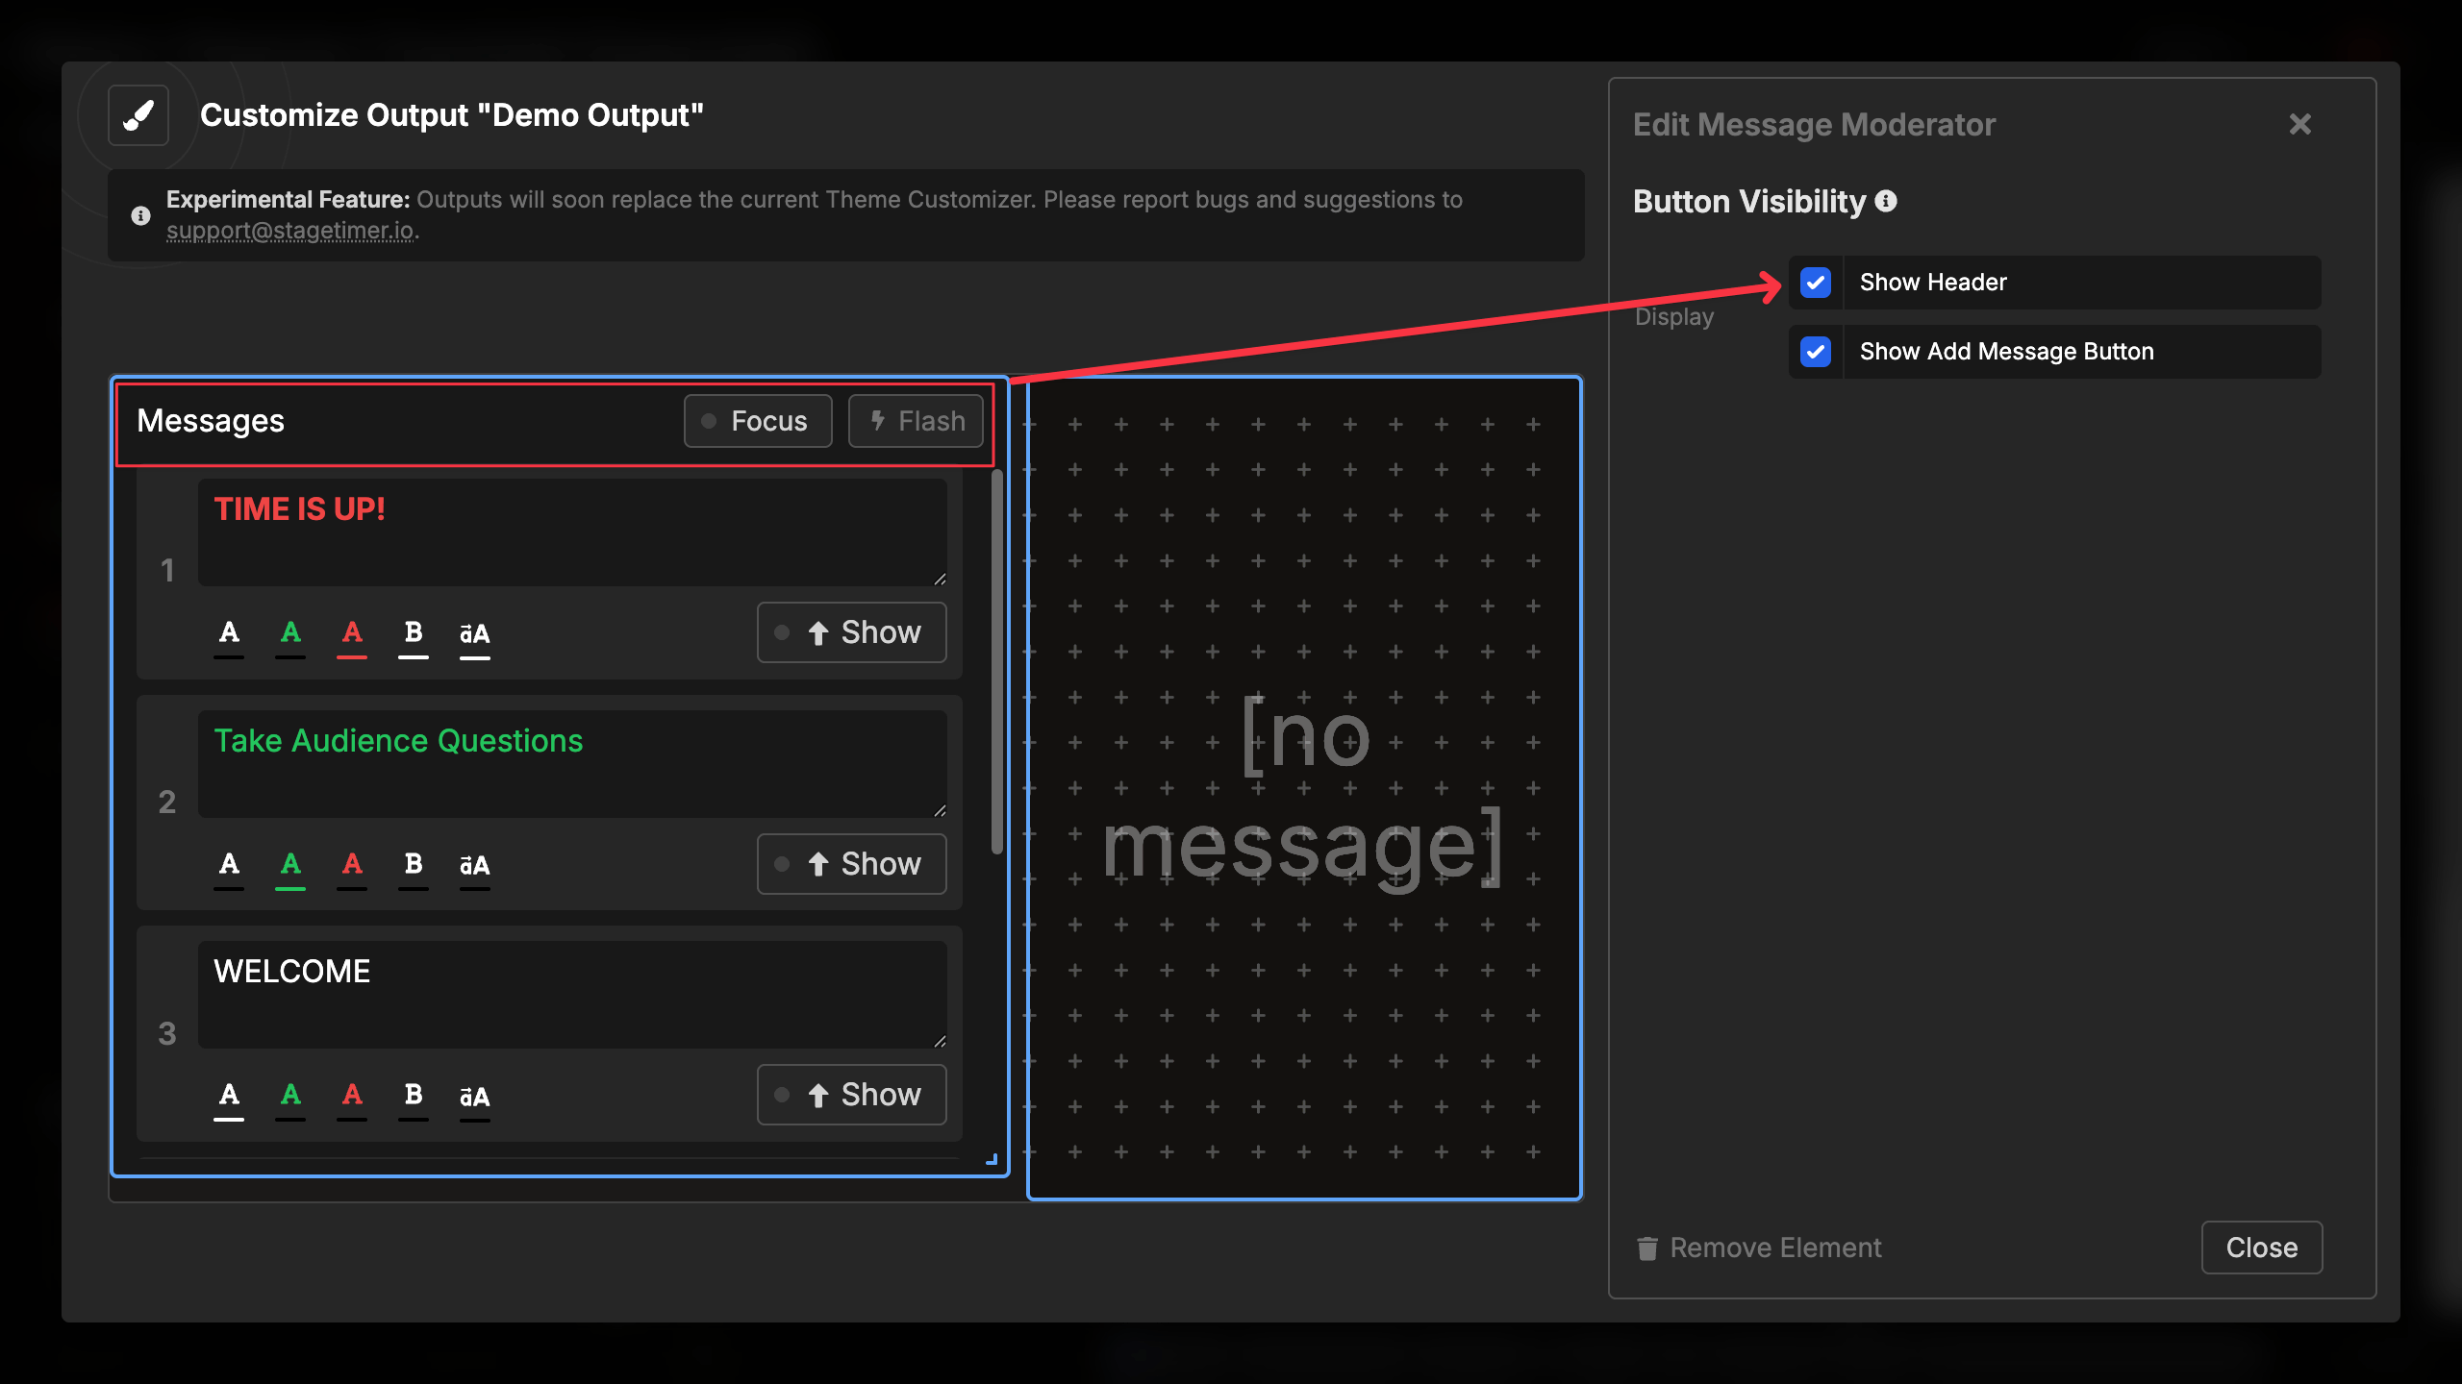Viewport: 2462px width, 1384px height.
Task: Click the info icon next to Button Visibility
Action: point(1887,201)
